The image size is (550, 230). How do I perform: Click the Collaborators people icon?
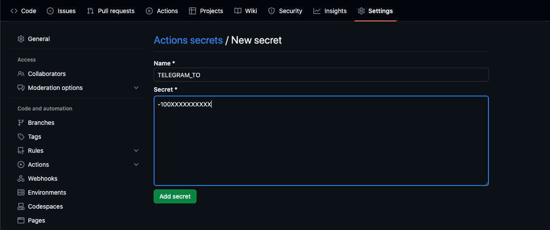tap(21, 74)
